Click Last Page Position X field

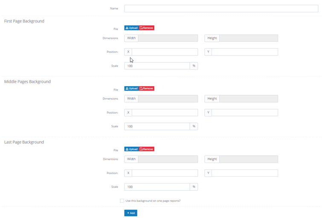click(x=165, y=173)
